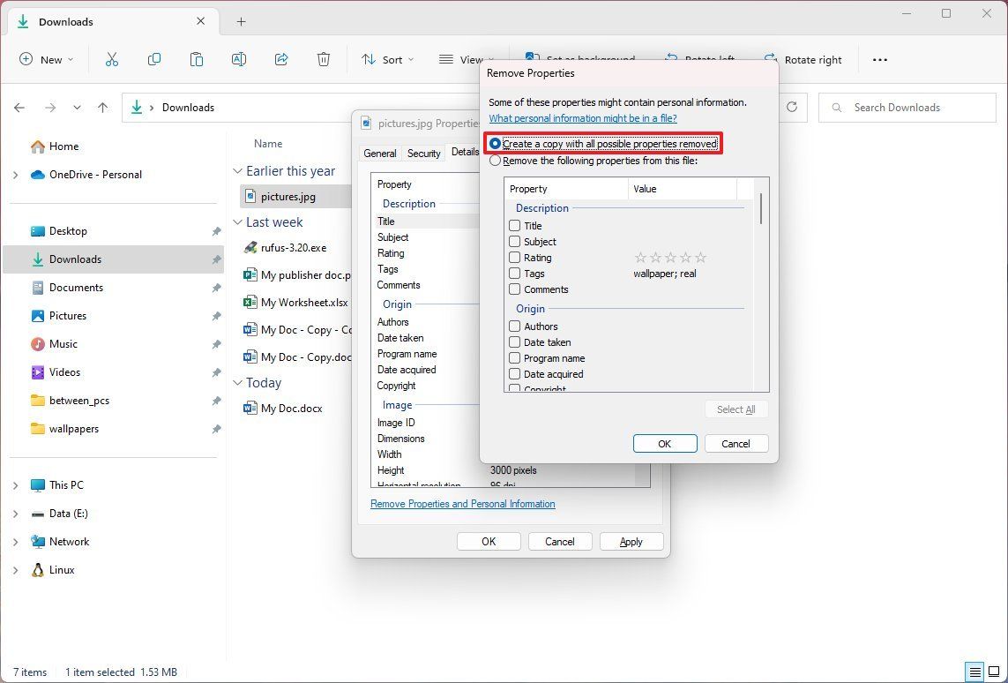Open the See more ellipsis menu

click(879, 59)
